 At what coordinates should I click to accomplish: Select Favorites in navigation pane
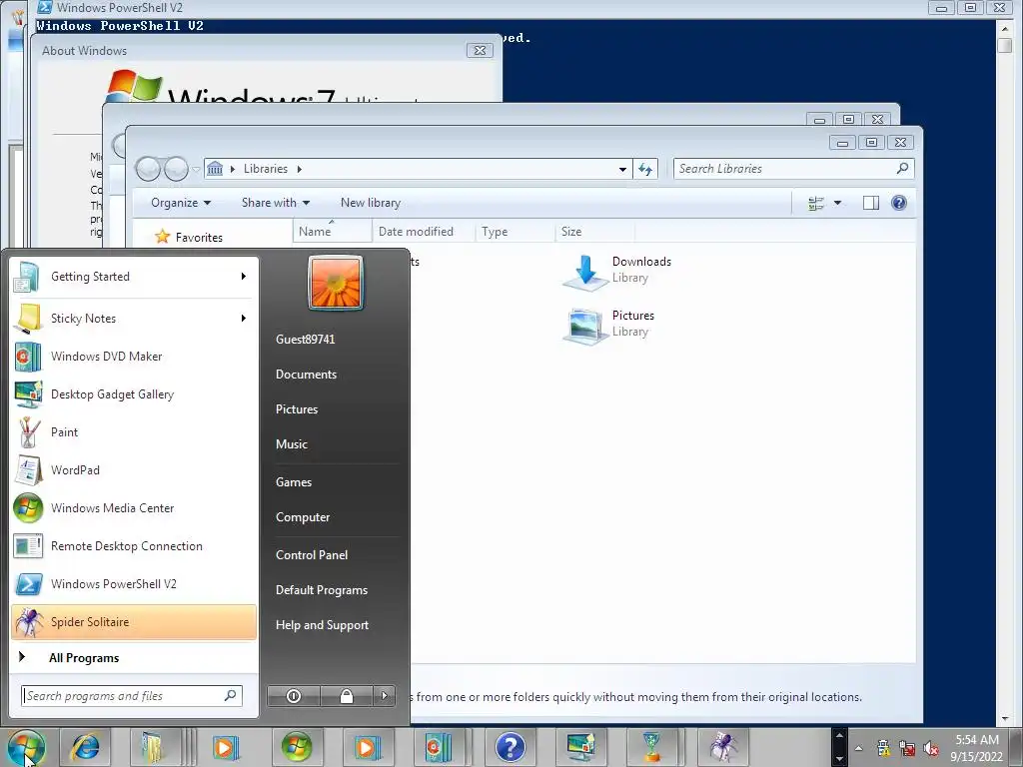[189, 238]
